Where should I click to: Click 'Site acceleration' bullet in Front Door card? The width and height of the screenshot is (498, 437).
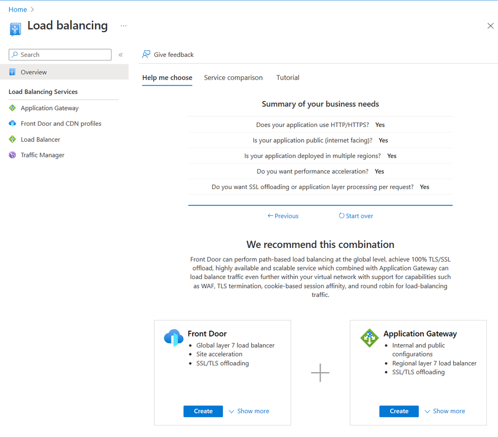click(219, 354)
